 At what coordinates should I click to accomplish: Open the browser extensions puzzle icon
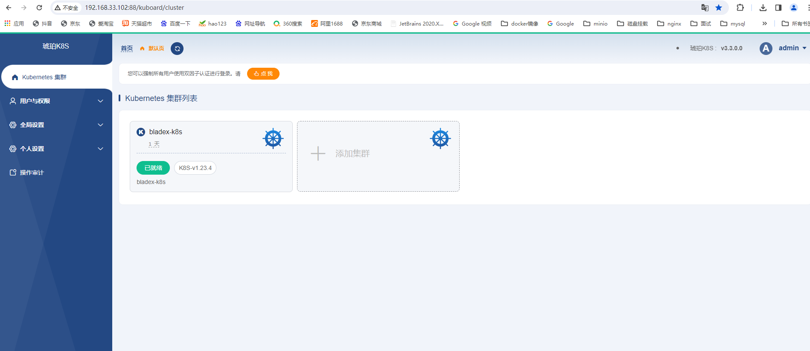pyautogui.click(x=740, y=8)
